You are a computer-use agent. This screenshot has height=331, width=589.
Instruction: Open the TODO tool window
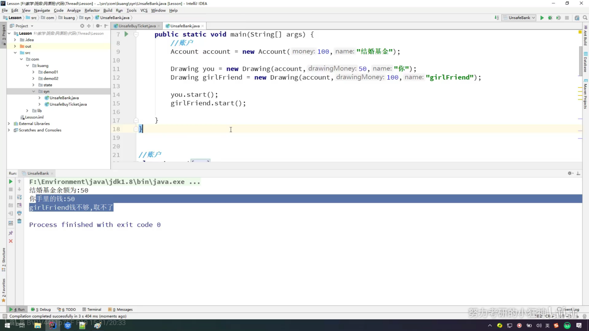pos(66,309)
